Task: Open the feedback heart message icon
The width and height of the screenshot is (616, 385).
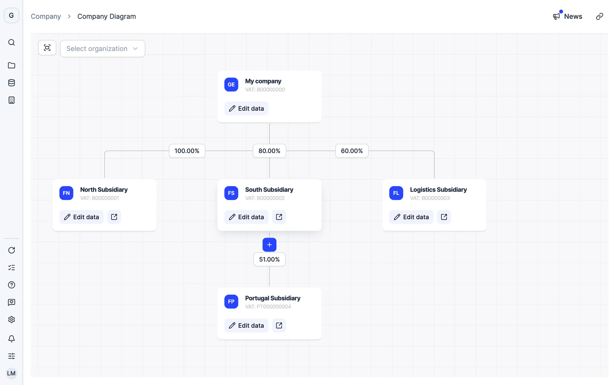Action: 11,302
